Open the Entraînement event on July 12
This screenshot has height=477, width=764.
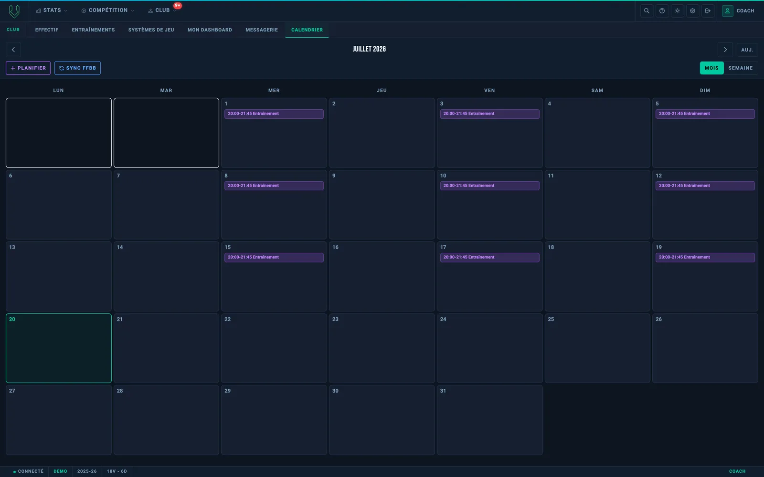[705, 186]
